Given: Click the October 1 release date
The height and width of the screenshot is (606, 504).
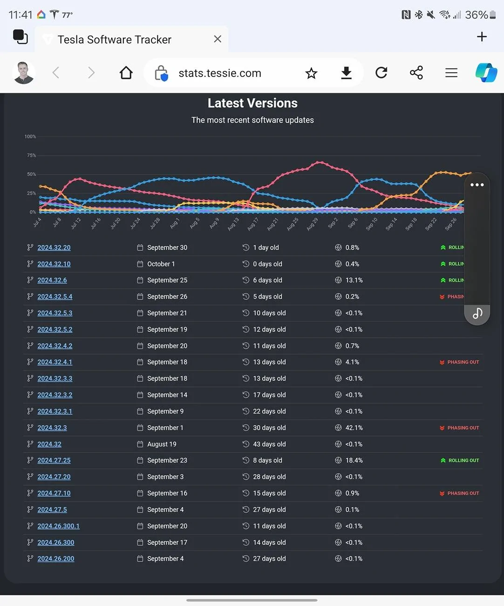Looking at the screenshot, I should coord(161,264).
